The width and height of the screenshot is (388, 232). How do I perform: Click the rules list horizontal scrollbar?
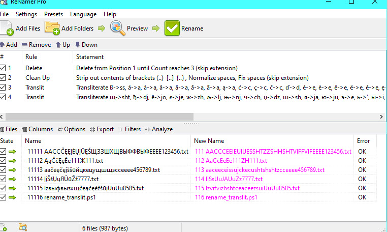tap(102, 117)
